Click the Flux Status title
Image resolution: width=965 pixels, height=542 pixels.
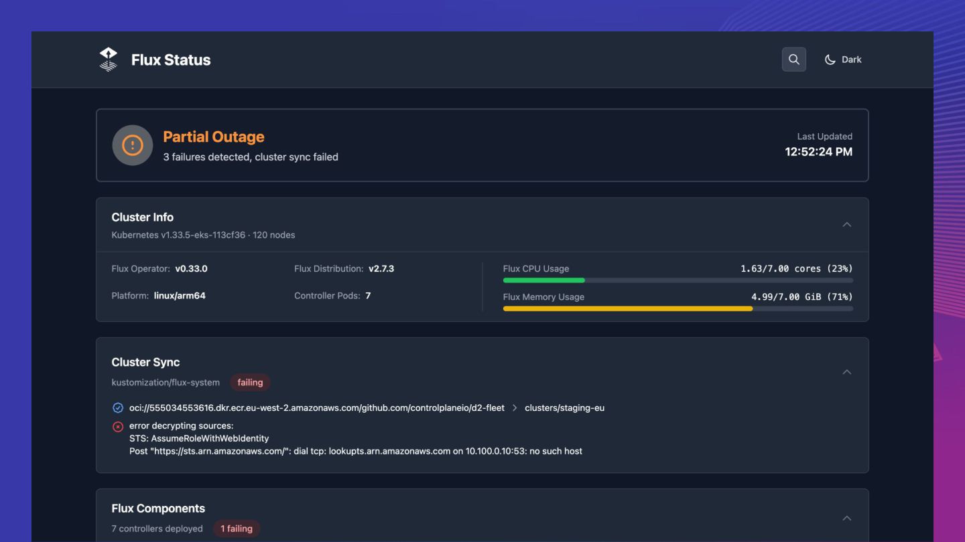click(x=171, y=60)
